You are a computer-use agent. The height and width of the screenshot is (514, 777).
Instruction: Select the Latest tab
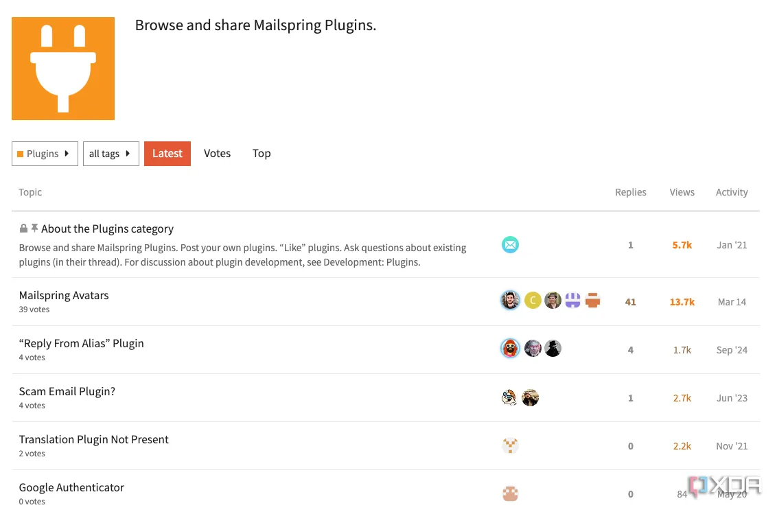tap(167, 154)
